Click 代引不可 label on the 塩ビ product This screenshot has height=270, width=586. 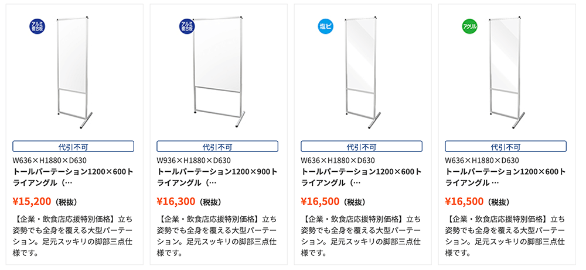click(x=362, y=146)
